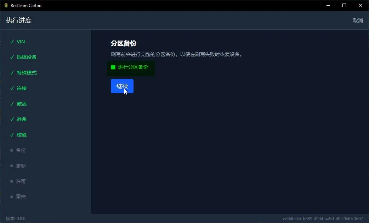Select the pending 备份 step

pyautogui.click(x=18, y=150)
